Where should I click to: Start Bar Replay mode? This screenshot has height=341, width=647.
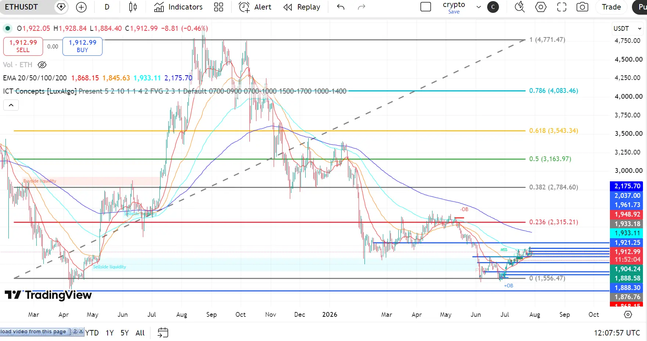(302, 7)
